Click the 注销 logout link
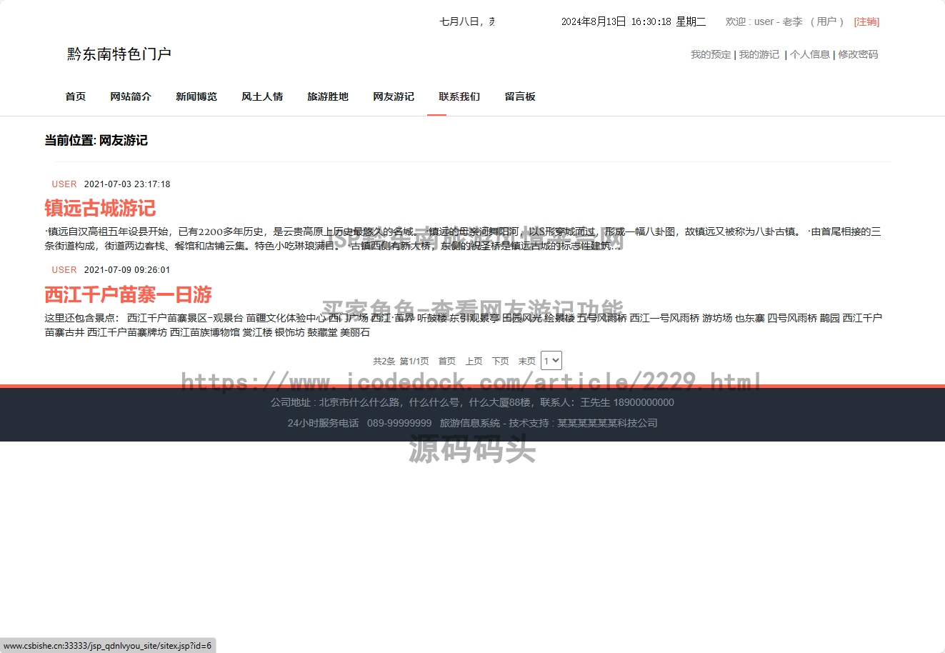Image resolution: width=945 pixels, height=653 pixels. (866, 21)
